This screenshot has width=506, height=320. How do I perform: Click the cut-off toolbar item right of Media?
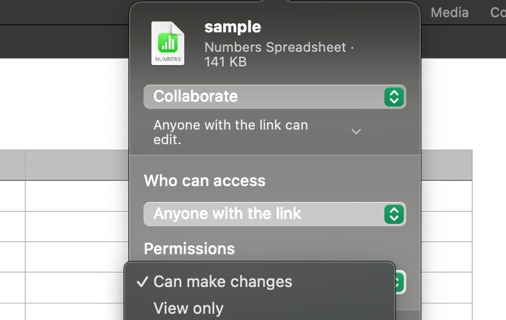498,12
